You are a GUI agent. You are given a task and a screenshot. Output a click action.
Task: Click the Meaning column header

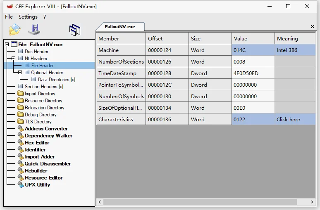(x=295, y=38)
